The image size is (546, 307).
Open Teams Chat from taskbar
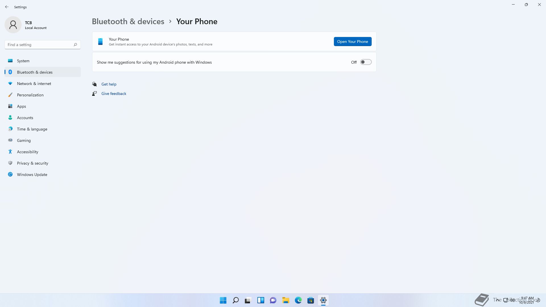click(273, 300)
